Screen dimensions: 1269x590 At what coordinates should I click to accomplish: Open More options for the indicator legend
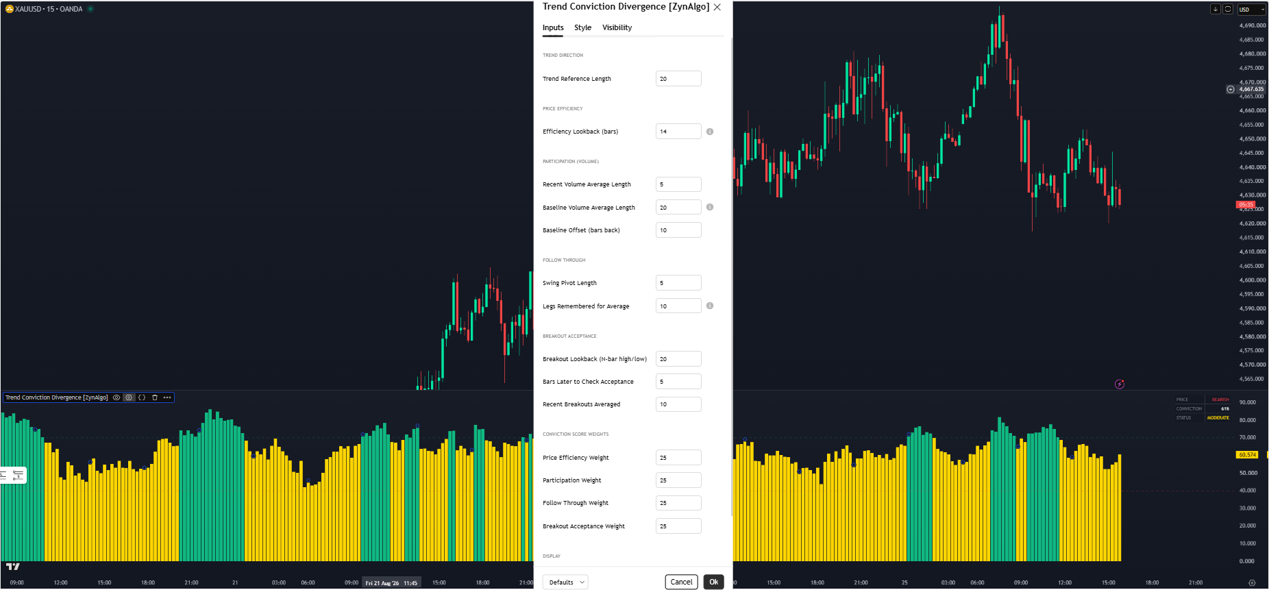167,397
